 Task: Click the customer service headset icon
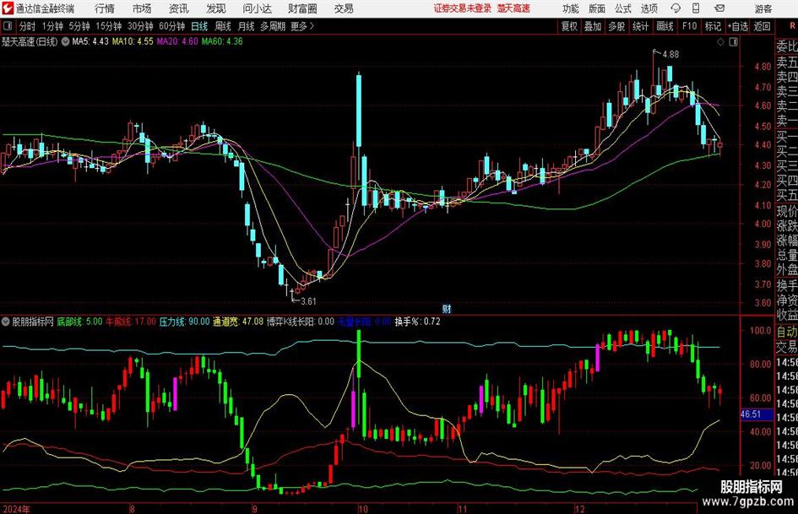pos(676,8)
